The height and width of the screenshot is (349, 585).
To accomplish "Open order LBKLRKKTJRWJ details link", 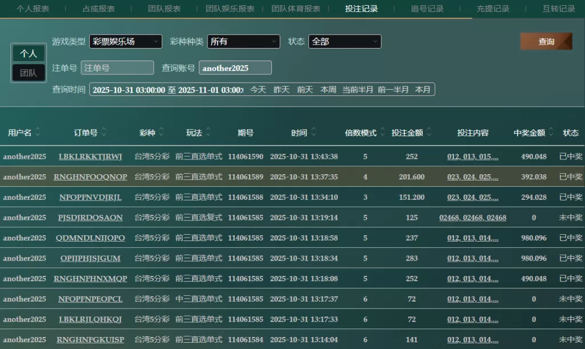I will point(90,157).
